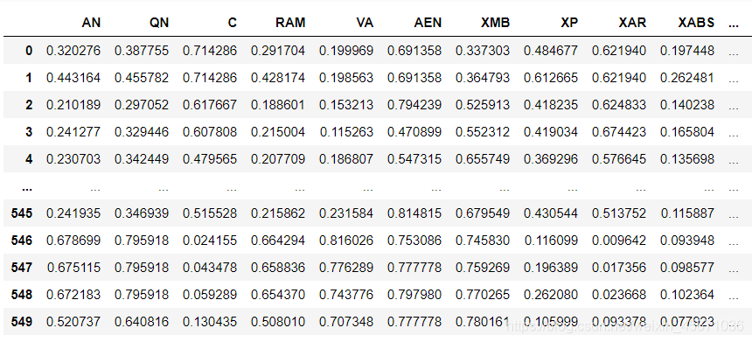Click cell value 0.814815
752x342 pixels.
414,213
